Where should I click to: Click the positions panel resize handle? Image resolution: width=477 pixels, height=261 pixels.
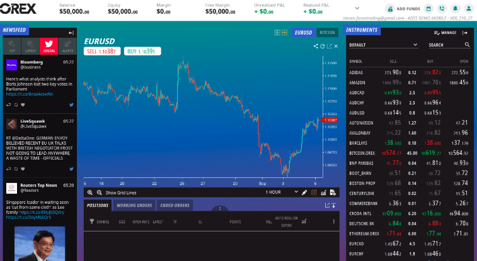point(220,209)
